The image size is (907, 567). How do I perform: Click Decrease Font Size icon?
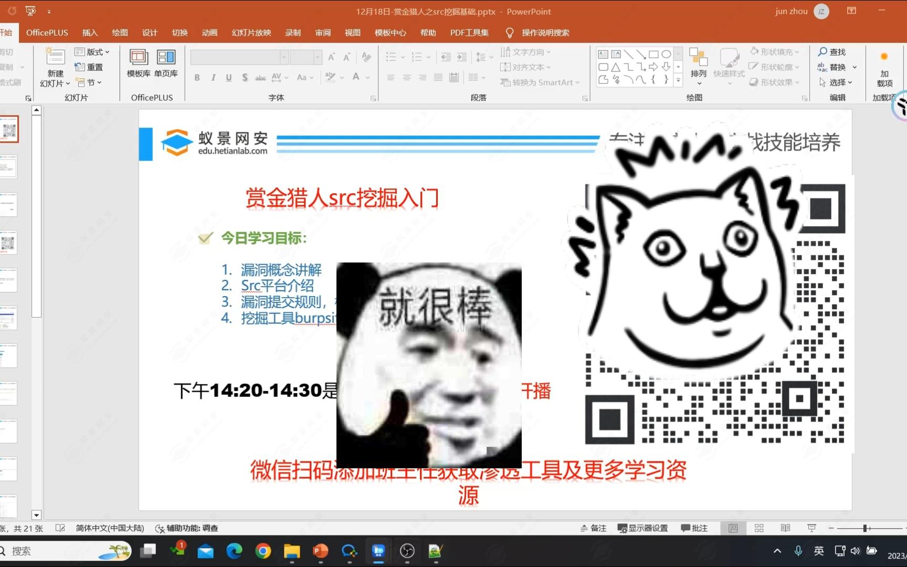point(346,57)
